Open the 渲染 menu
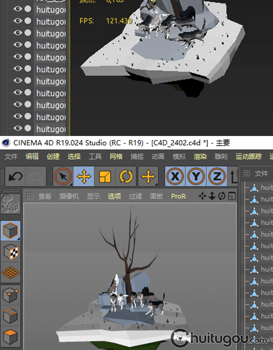 (x=200, y=156)
